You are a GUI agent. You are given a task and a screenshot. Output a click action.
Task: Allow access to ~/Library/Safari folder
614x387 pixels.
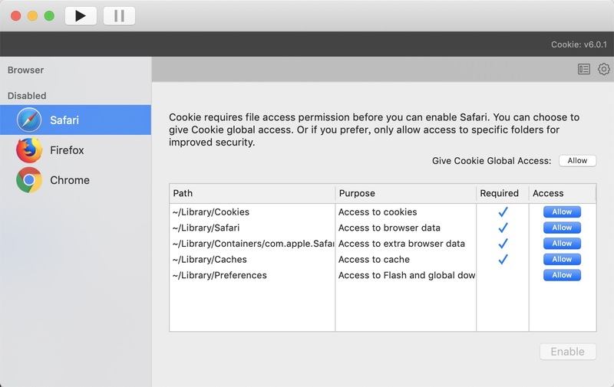(562, 228)
